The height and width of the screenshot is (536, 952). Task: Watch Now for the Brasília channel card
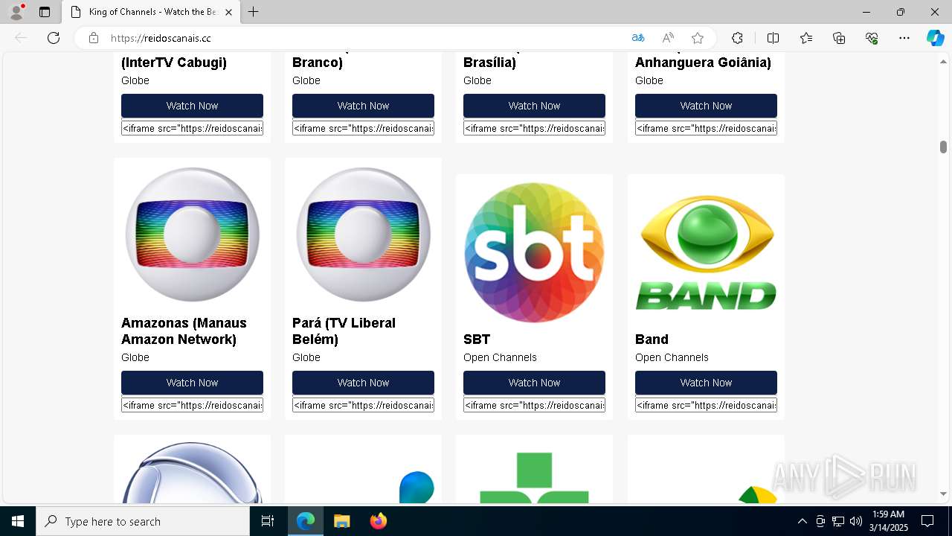pos(534,106)
